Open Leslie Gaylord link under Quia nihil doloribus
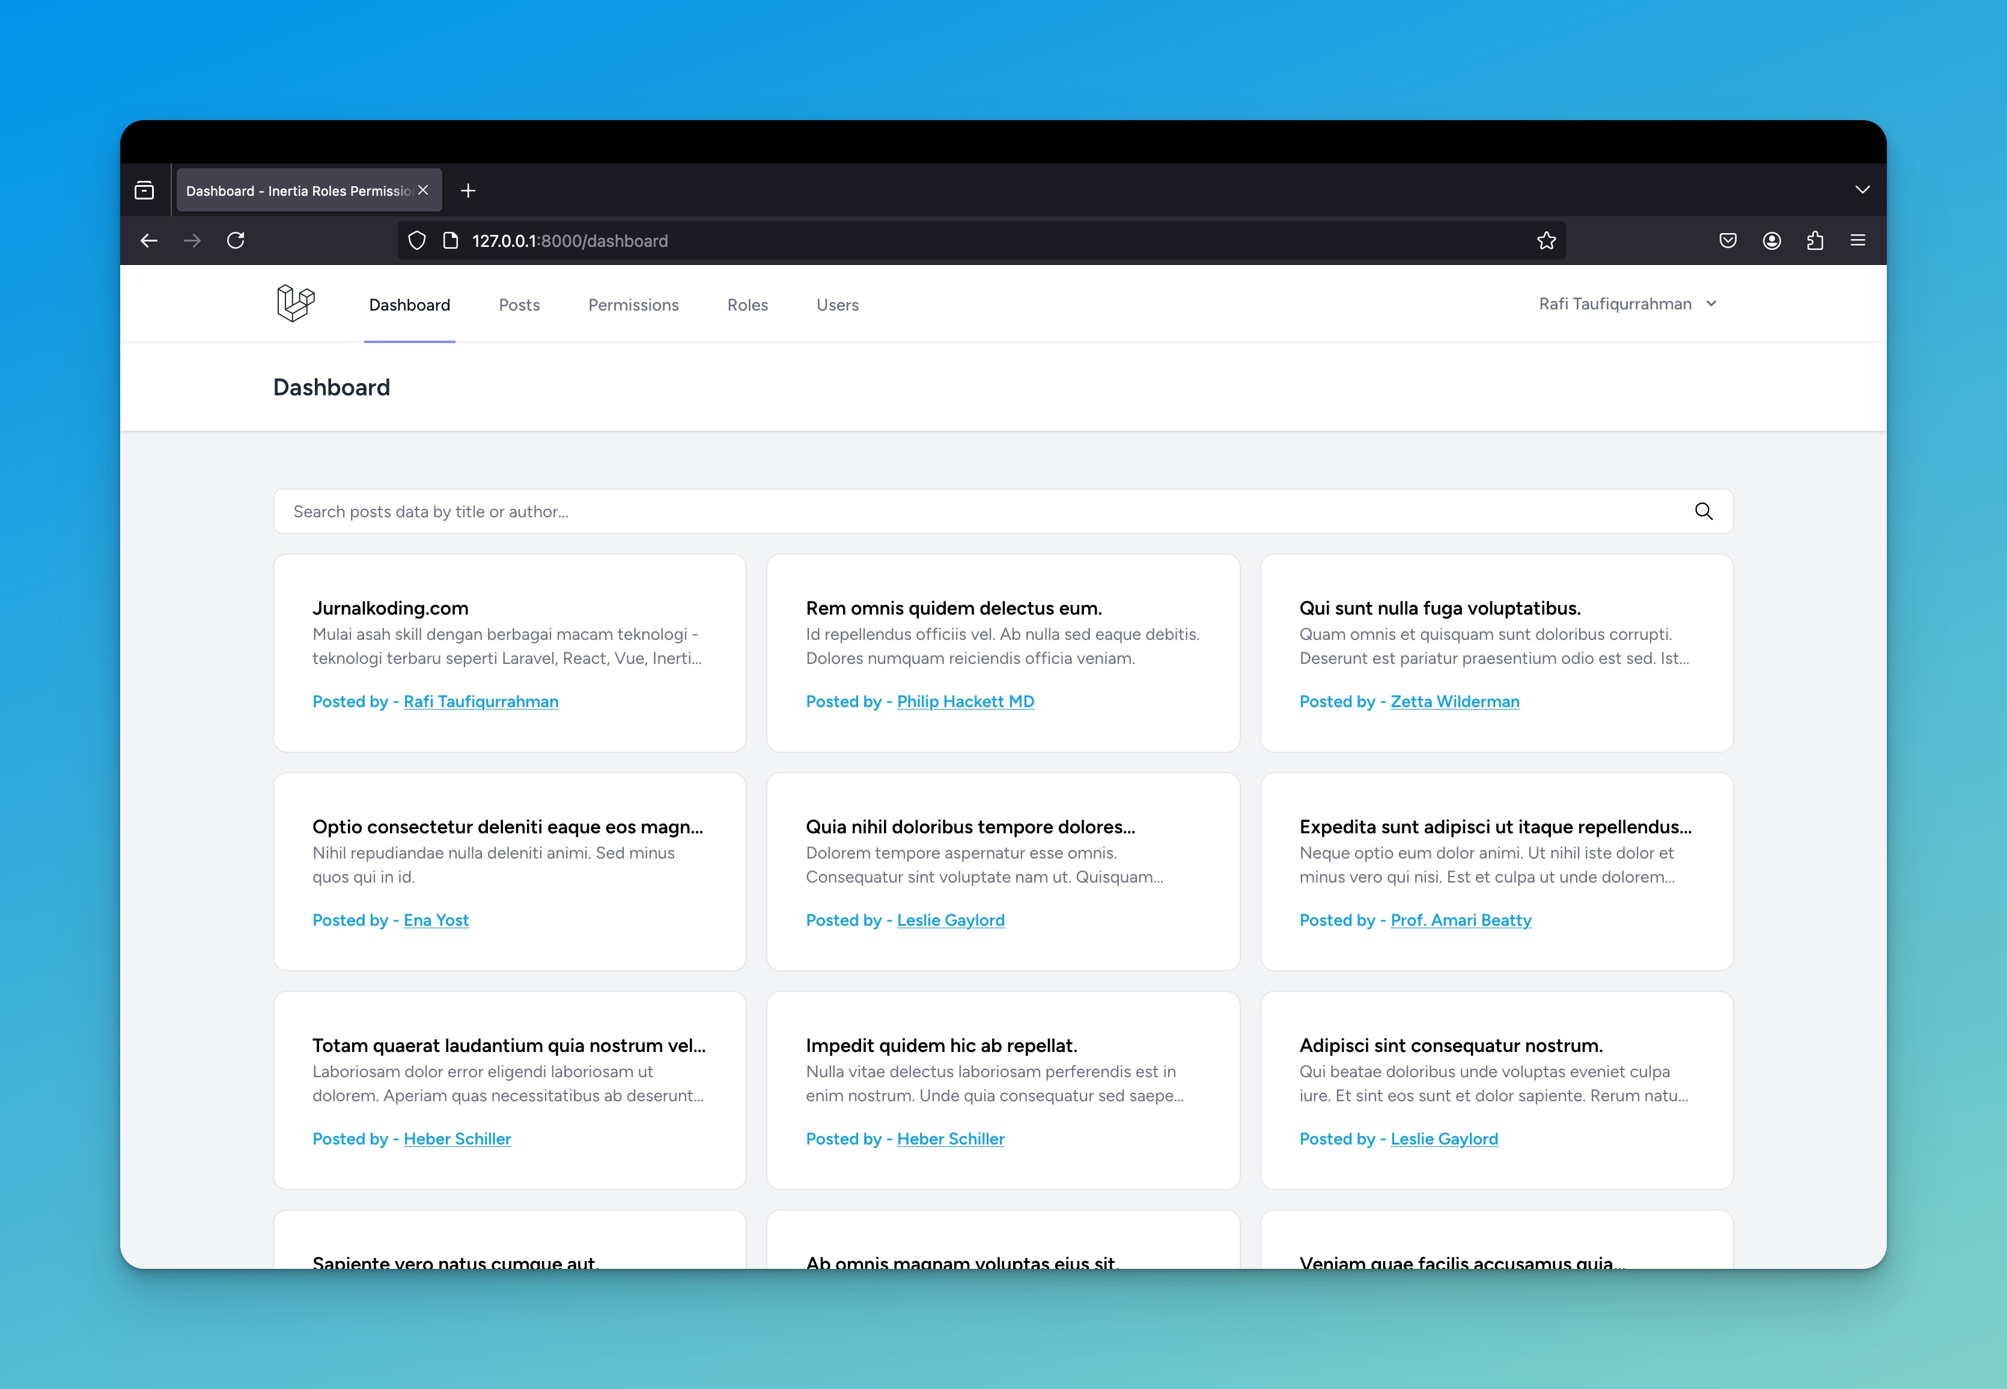Screen dimensions: 2007x1389 (951, 920)
